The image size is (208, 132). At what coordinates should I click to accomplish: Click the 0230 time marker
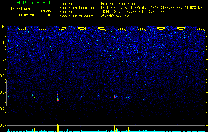201,28
